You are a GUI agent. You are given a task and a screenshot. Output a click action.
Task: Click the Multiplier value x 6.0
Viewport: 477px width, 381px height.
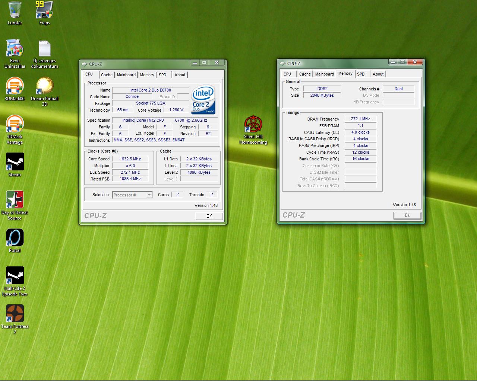[x=130, y=166]
